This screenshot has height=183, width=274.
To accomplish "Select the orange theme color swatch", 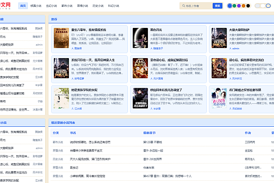I will [x=243, y=6].
